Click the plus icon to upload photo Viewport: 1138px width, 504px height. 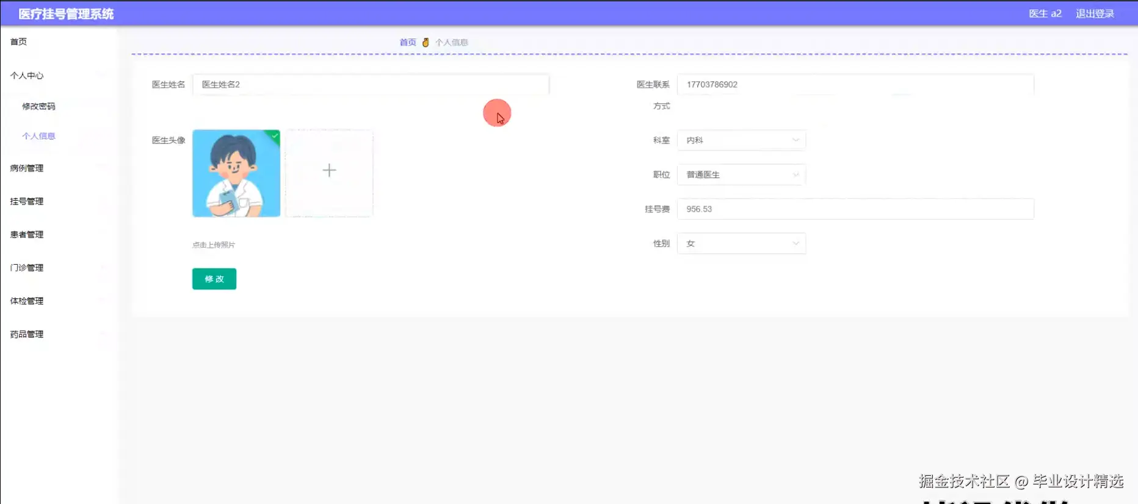tap(329, 170)
